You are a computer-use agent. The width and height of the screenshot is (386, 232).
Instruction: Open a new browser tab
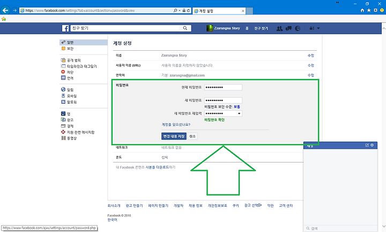pyautogui.click(x=249, y=11)
